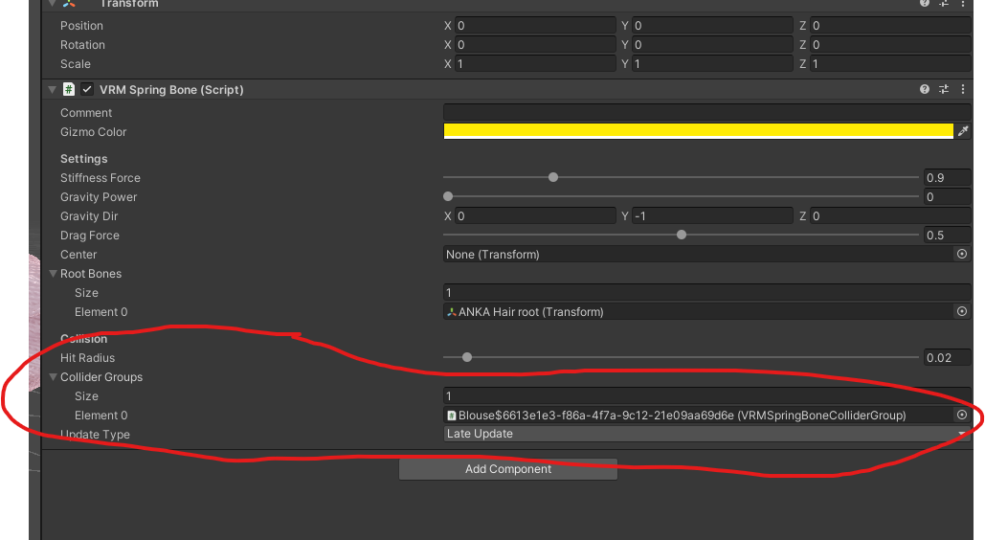Click the Stiffness Force slider handle
This screenshot has width=985, height=540.
pyautogui.click(x=553, y=177)
